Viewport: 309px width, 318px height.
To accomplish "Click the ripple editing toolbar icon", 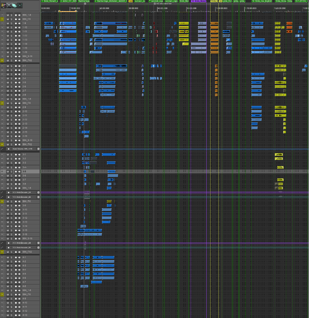I will point(4,5).
